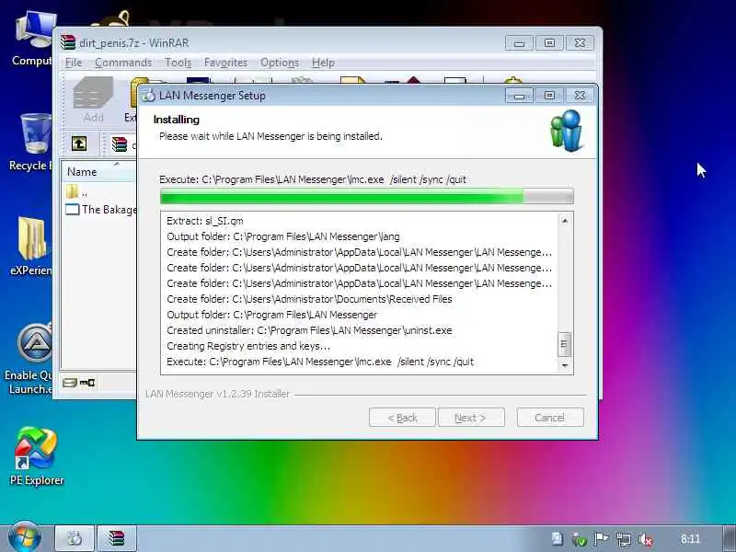The width and height of the screenshot is (736, 552).
Task: Switch to the WinRAR taskbar button
Action: (x=117, y=538)
